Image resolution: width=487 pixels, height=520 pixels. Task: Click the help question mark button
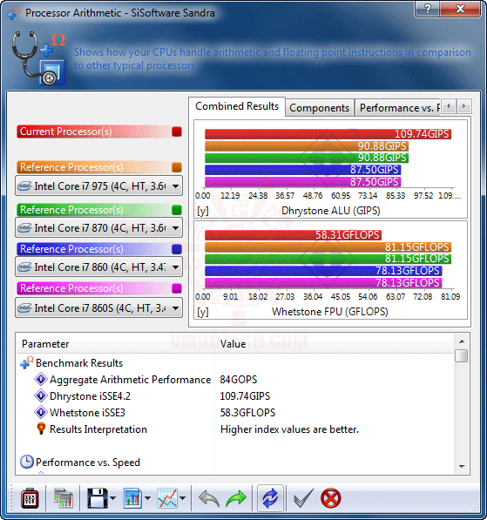pyautogui.click(x=427, y=9)
